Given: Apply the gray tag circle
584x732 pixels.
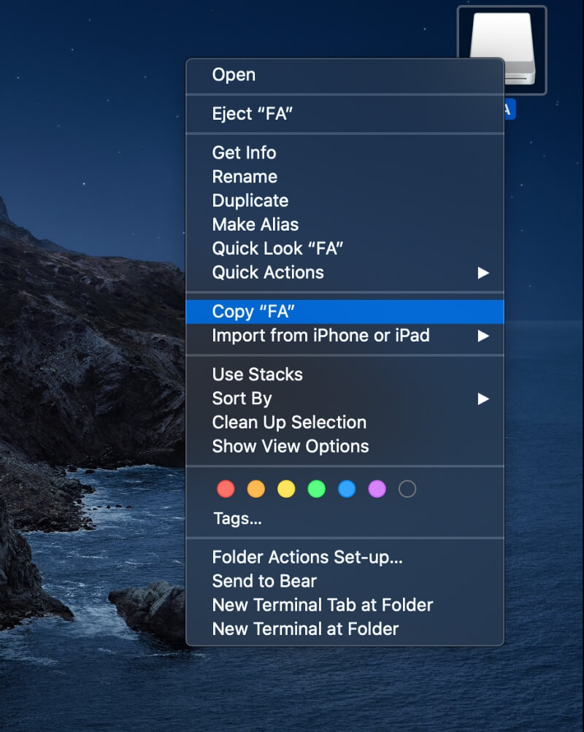Looking at the screenshot, I should [407, 489].
